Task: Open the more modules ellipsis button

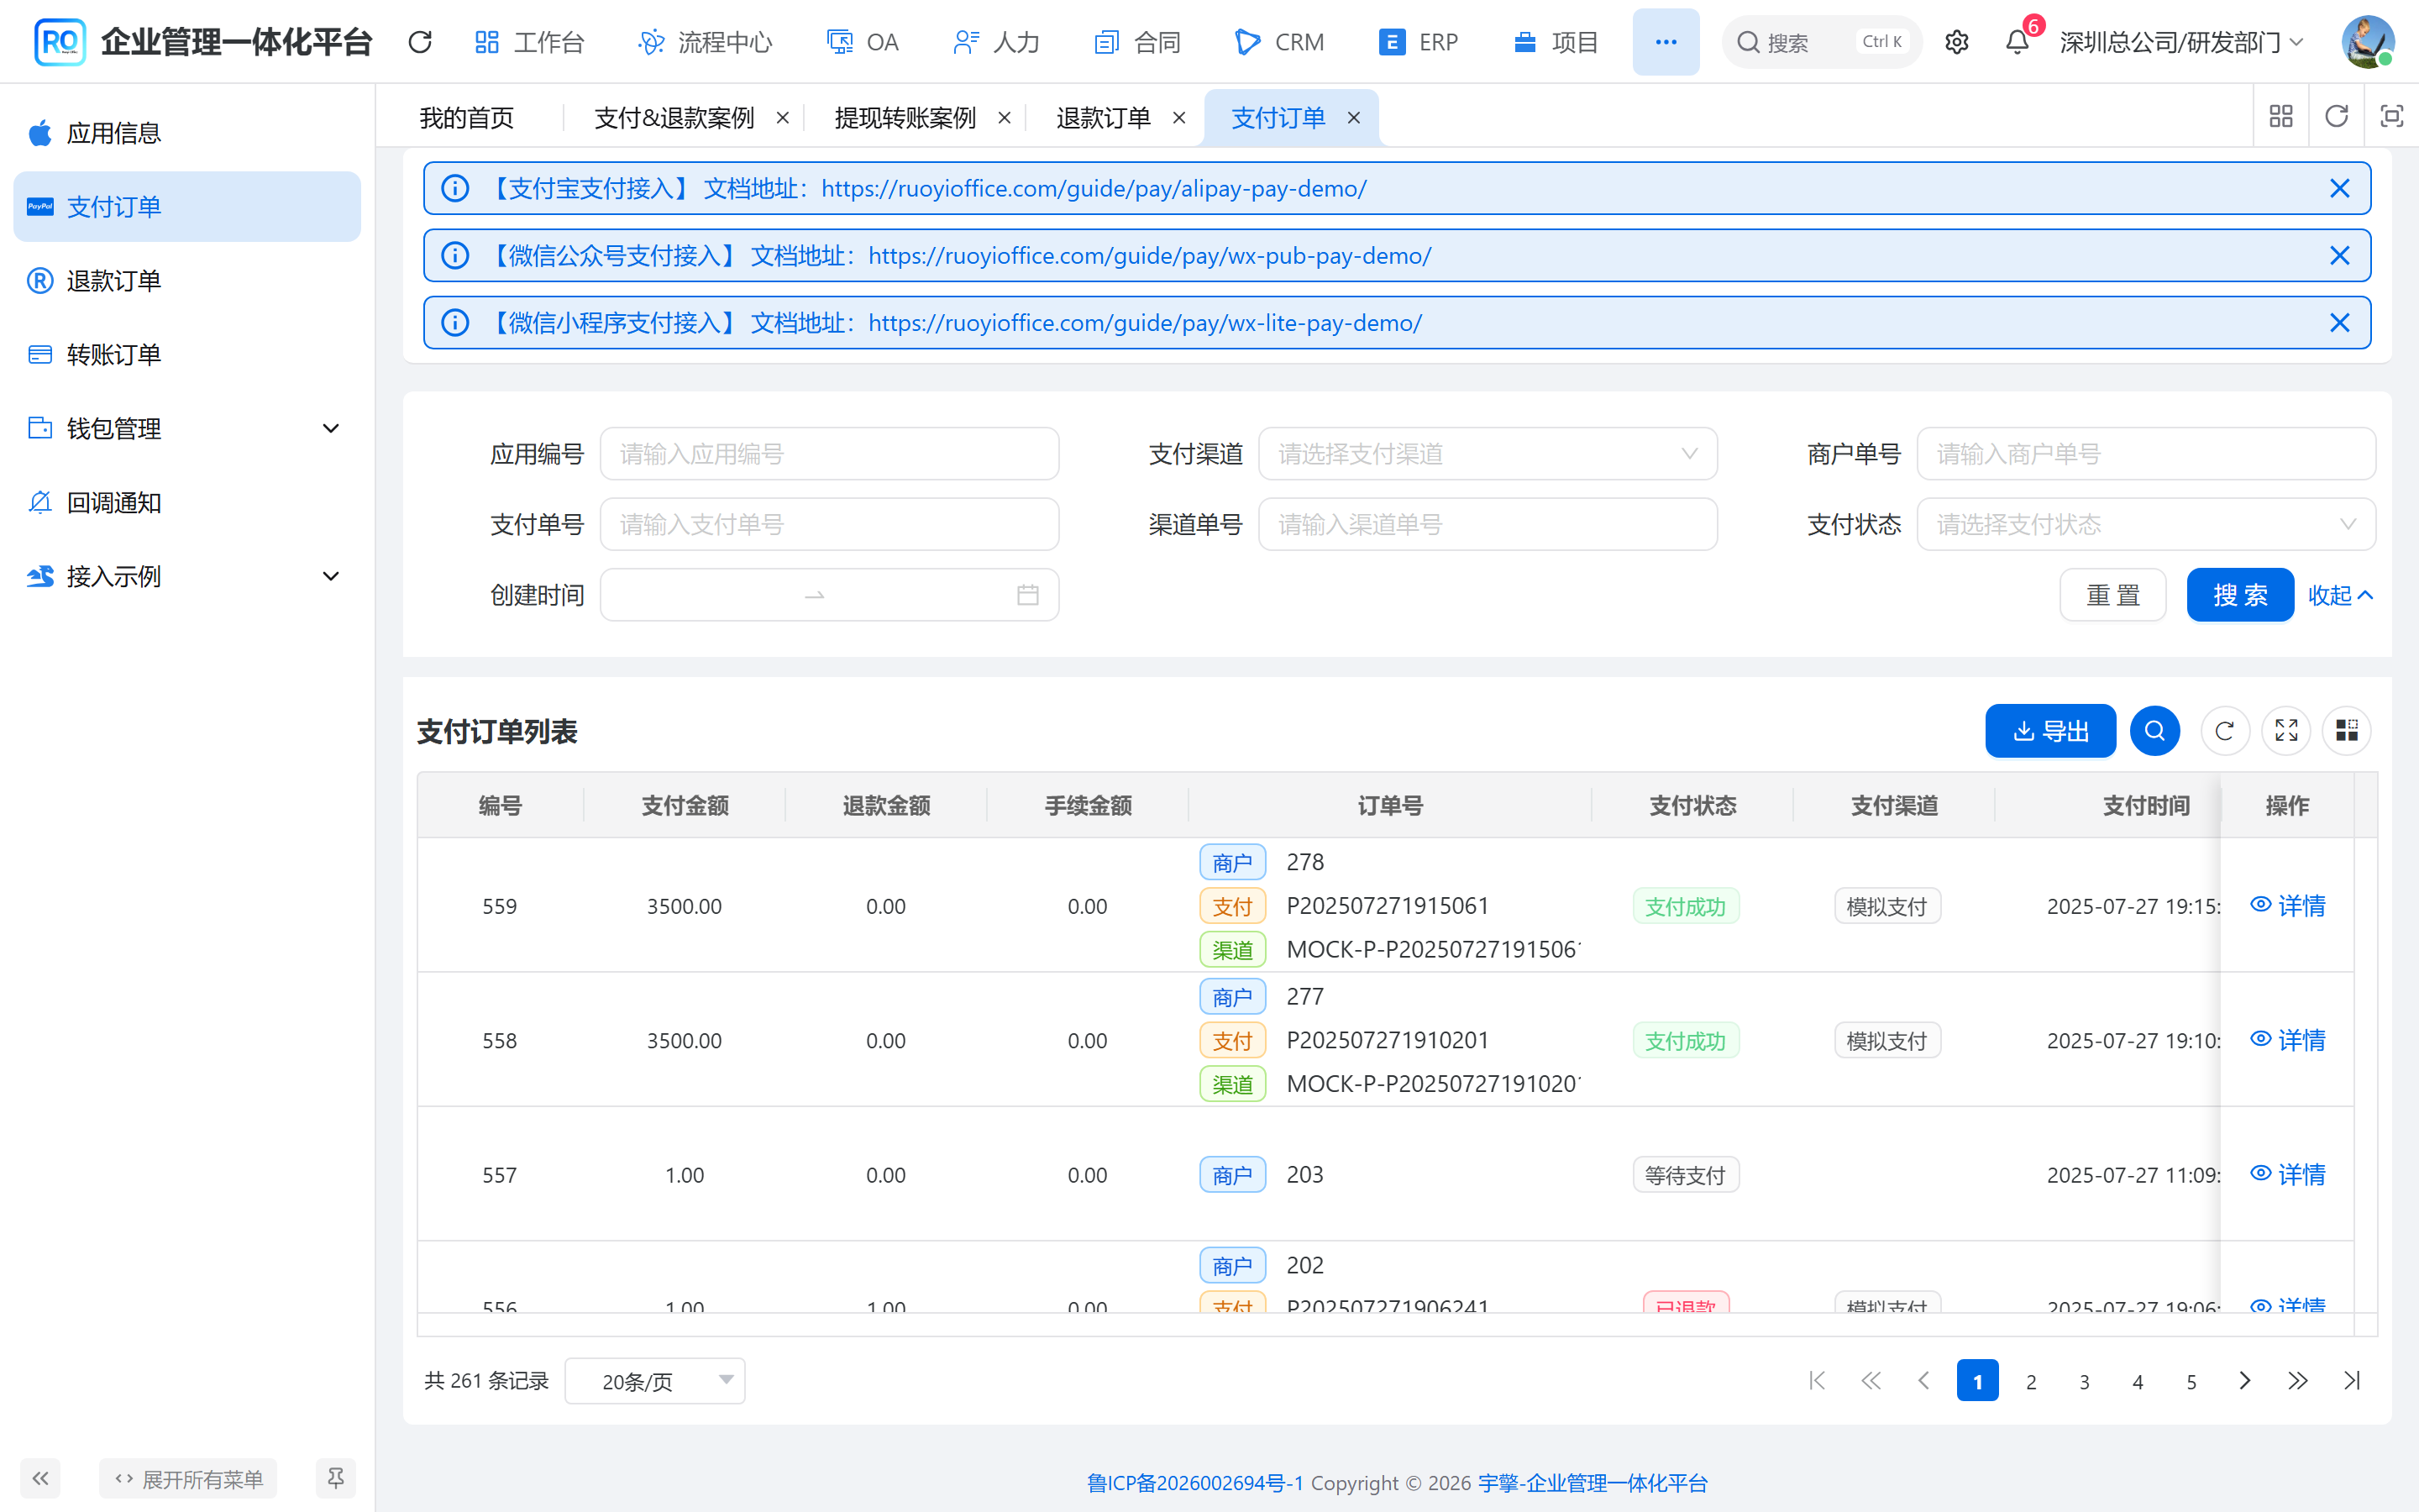Action: tap(1666, 42)
